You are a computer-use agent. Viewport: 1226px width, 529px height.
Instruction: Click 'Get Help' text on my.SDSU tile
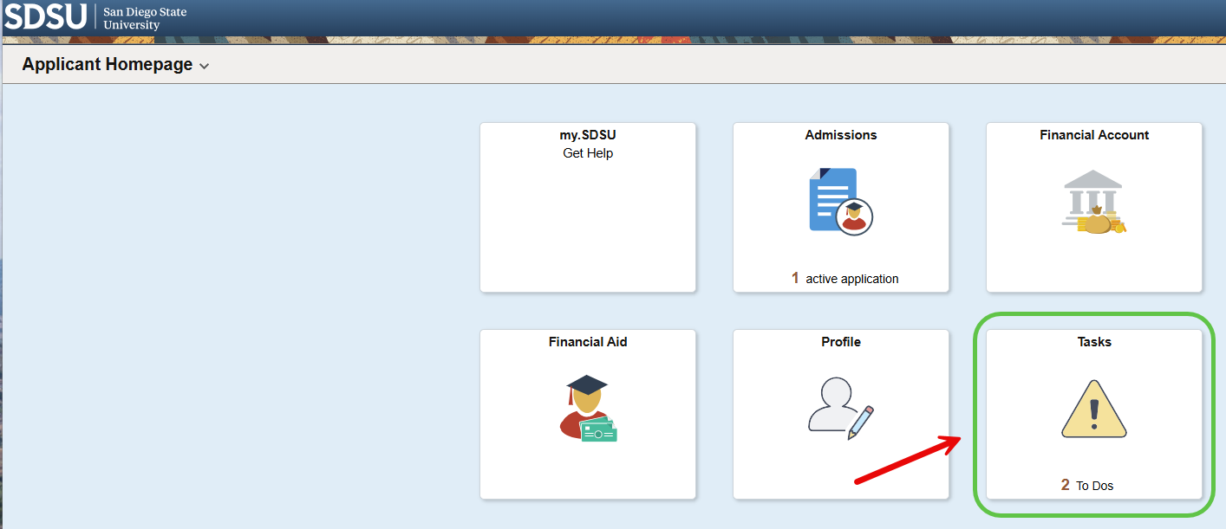pos(588,153)
